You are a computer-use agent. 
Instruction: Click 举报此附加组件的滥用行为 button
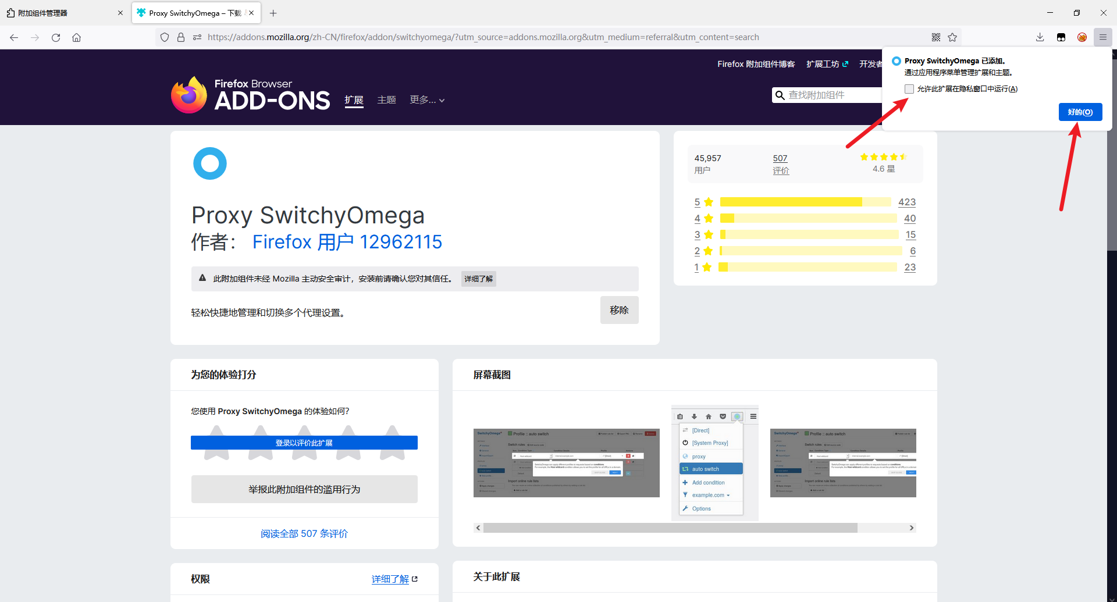coord(304,489)
